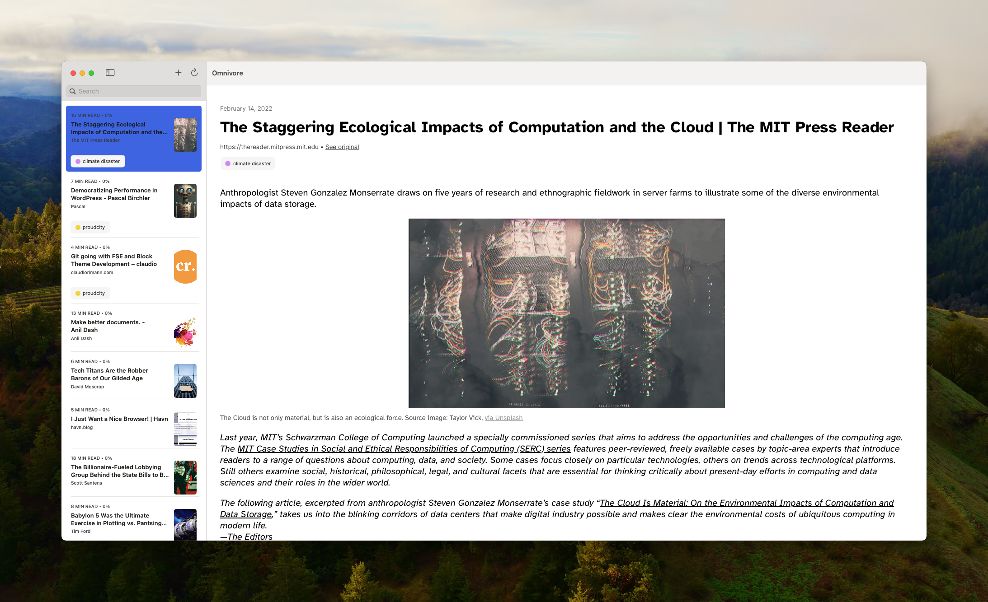Open 'The Cloud Is Material' case study link
988x602 pixels.
point(746,503)
